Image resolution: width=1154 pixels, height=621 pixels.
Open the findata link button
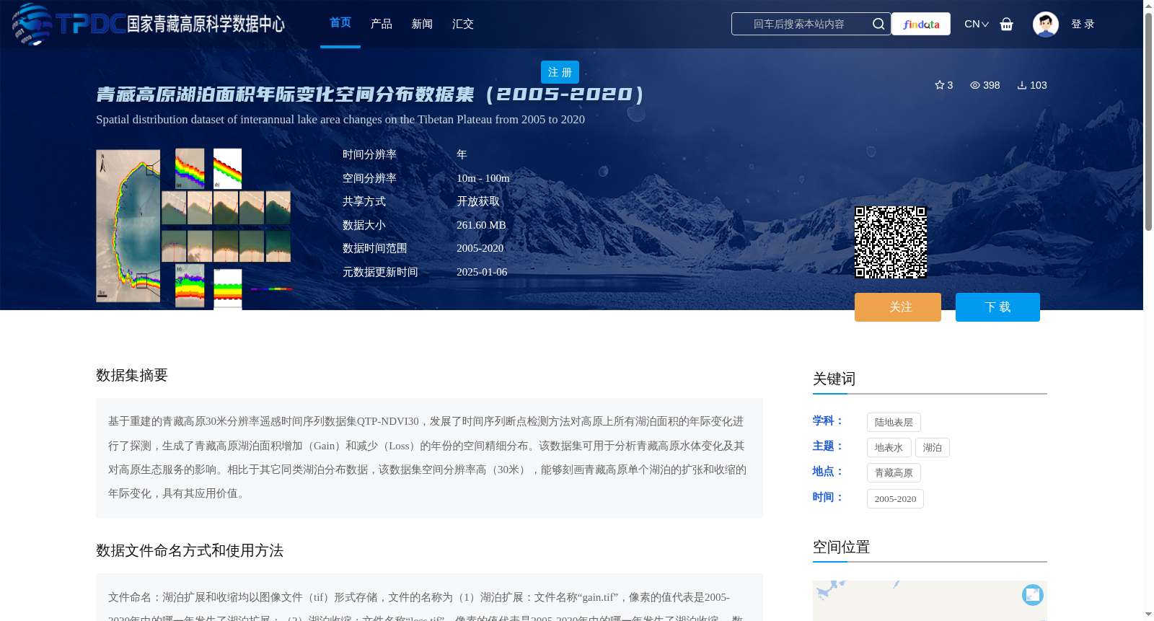[921, 24]
